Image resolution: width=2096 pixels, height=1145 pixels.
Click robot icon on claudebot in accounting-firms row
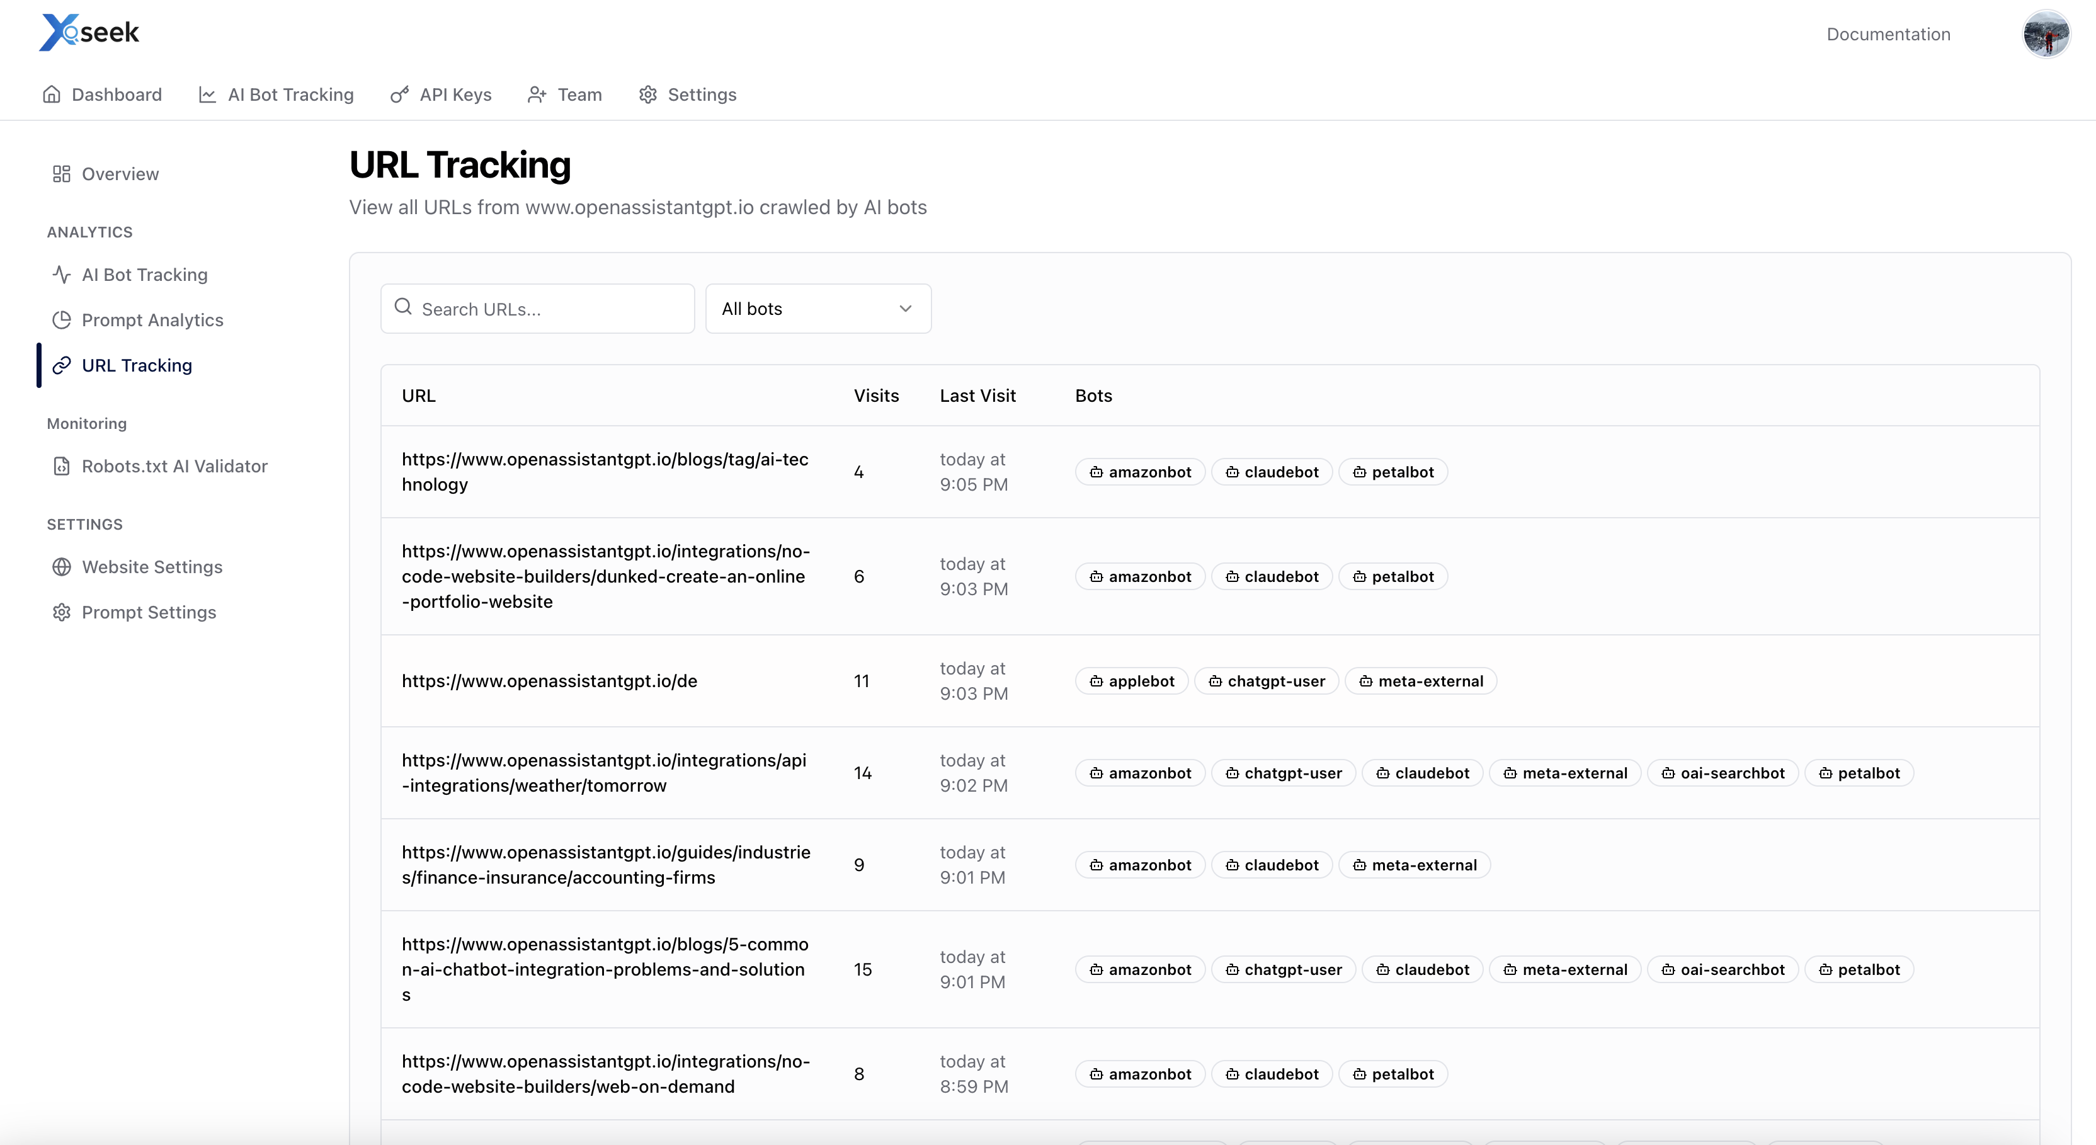tap(1232, 865)
